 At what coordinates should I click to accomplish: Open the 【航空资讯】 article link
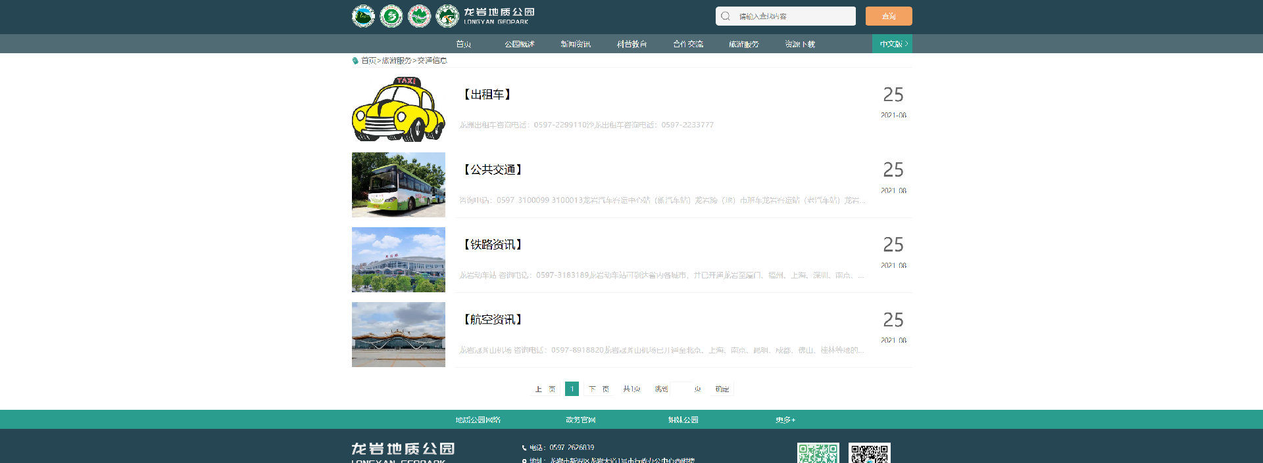(493, 320)
